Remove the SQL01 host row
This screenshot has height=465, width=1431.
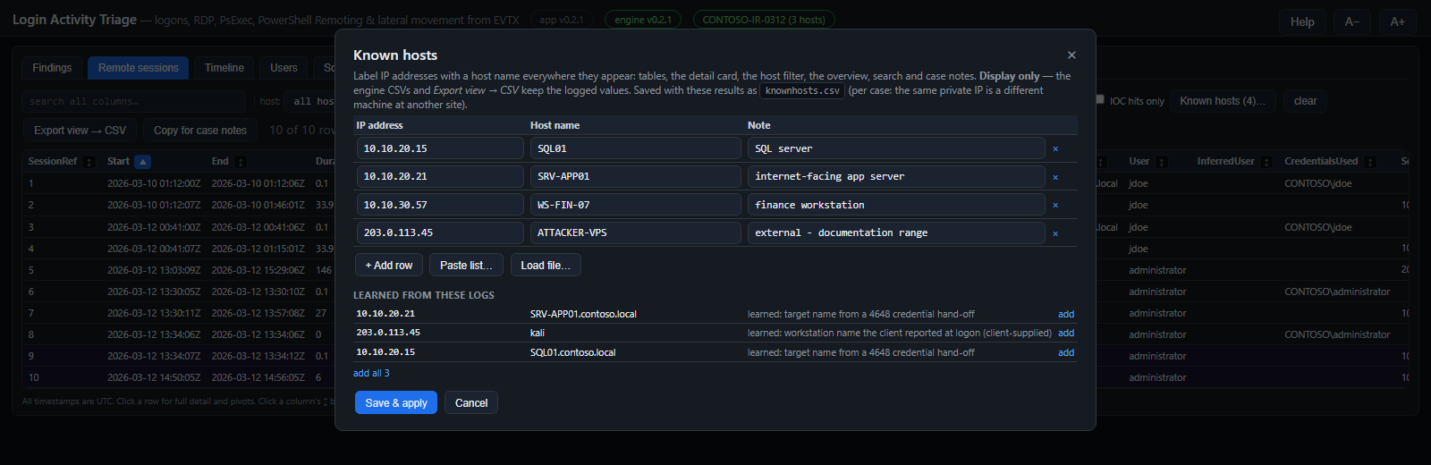point(1055,149)
